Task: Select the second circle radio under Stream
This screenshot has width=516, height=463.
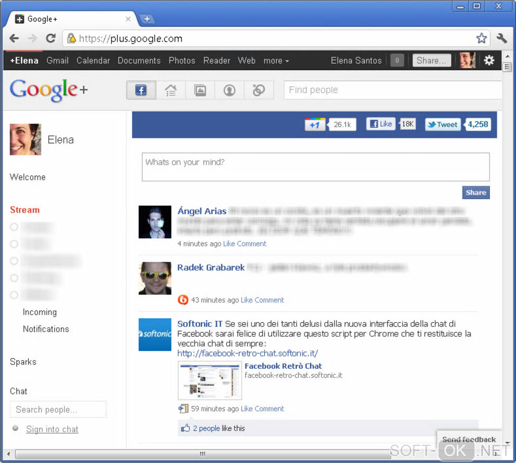Action: pyautogui.click(x=14, y=244)
